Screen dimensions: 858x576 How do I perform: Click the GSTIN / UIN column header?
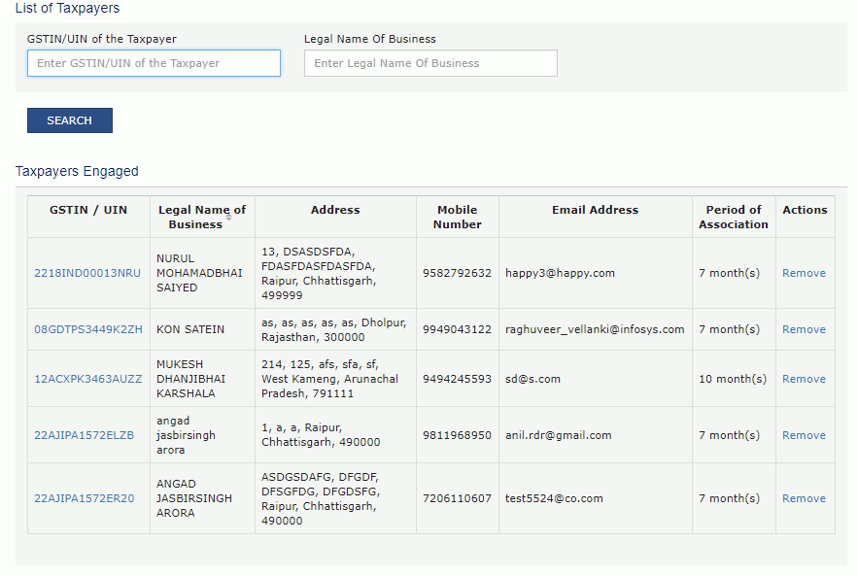coord(88,210)
